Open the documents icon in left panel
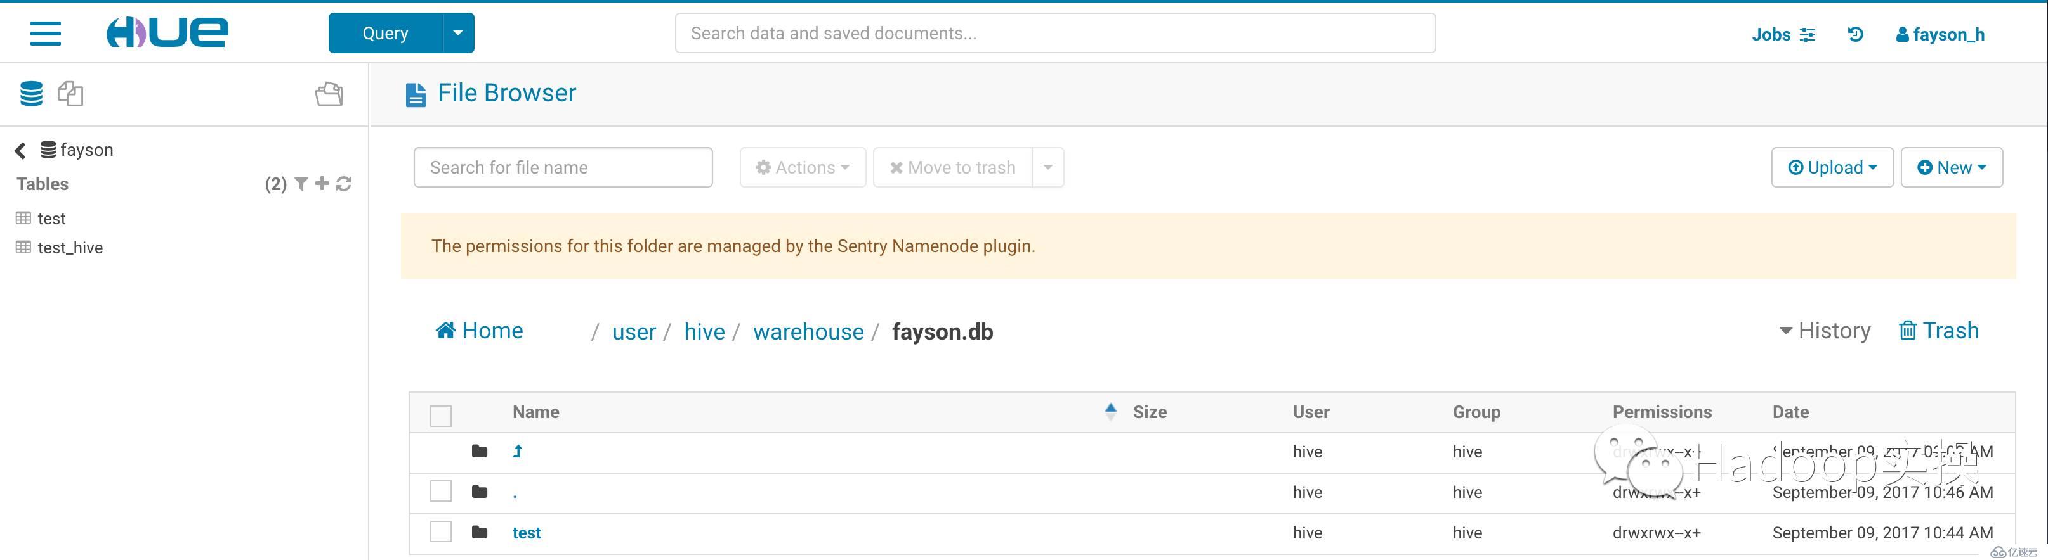The image size is (2048, 560). (x=70, y=94)
